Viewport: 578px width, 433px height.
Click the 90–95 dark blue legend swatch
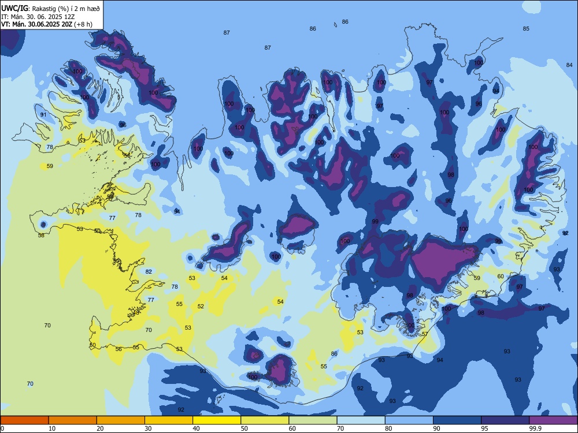tap(457, 420)
